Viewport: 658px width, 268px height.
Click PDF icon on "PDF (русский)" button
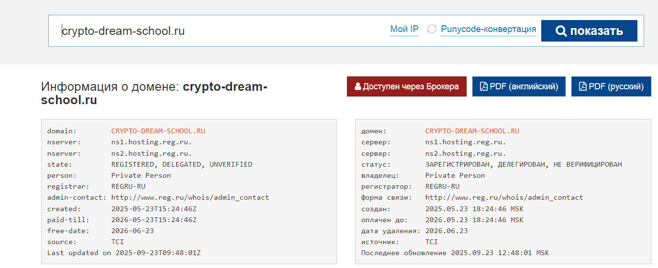point(583,87)
